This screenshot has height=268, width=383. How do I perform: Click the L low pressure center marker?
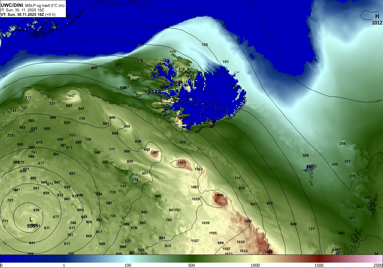(x=31, y=219)
